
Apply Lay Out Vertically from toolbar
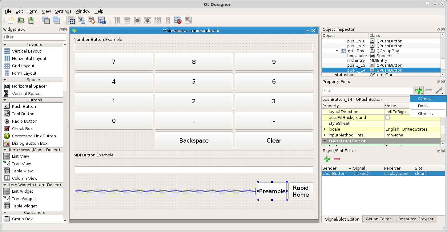pos(127,20)
